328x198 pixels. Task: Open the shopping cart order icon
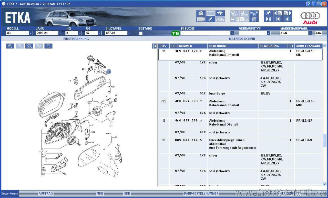click(x=254, y=19)
